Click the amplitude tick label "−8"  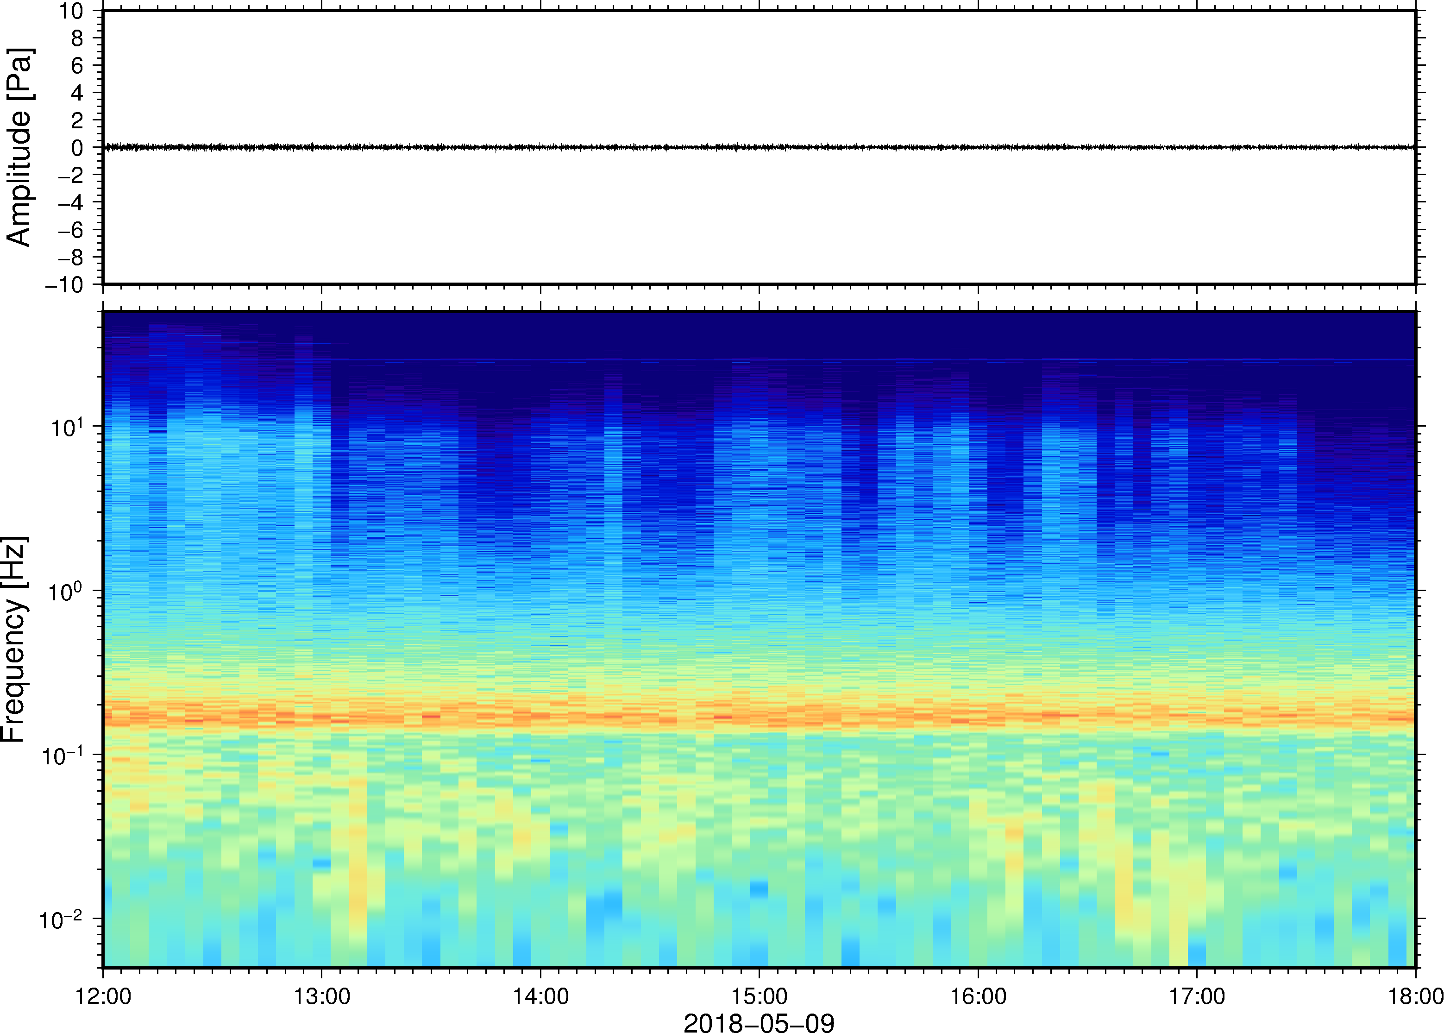[71, 257]
